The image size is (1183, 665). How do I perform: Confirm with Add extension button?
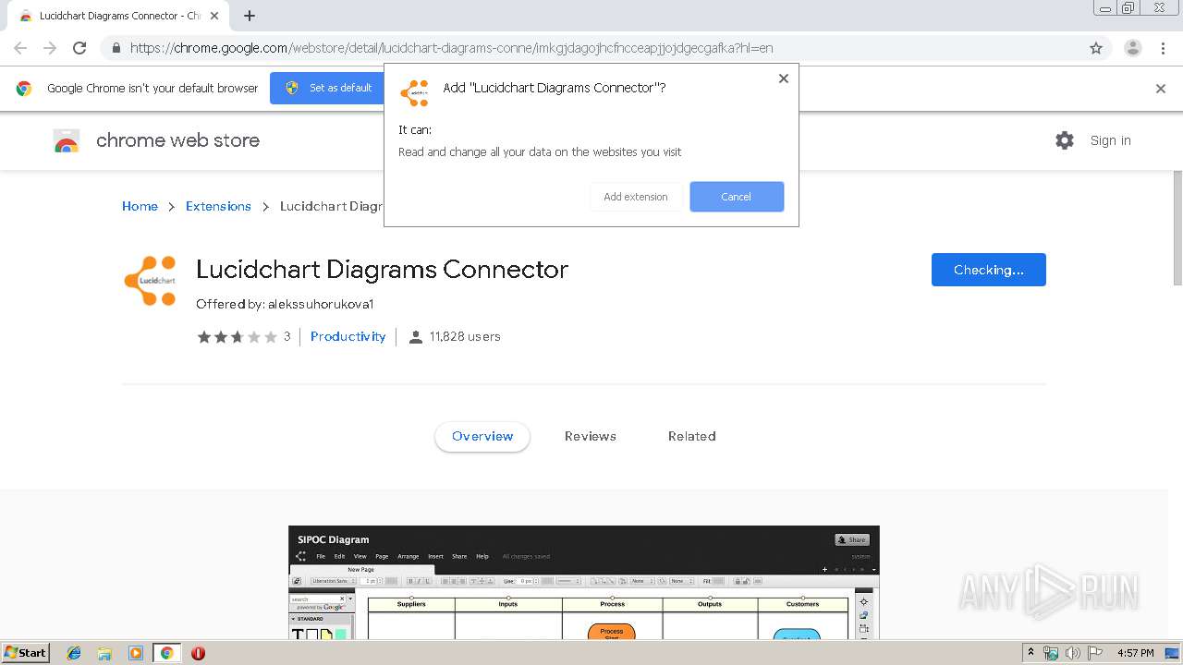[636, 197]
